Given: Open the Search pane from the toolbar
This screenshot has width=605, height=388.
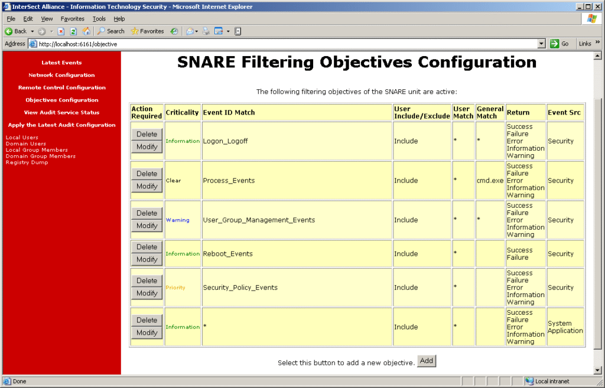Looking at the screenshot, I should tap(111, 31).
